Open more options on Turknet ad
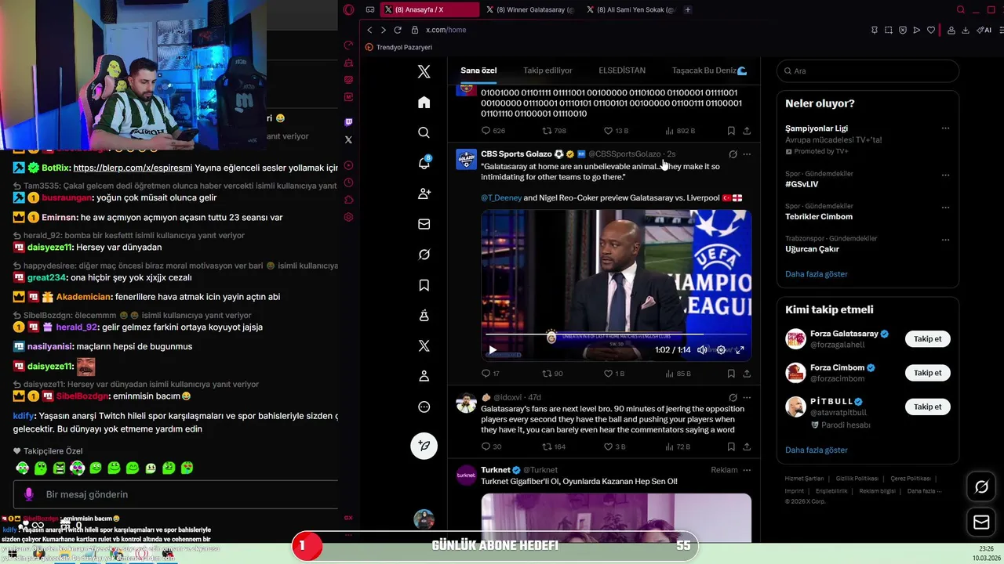Screen dimensions: 1004x564 [x=747, y=470]
